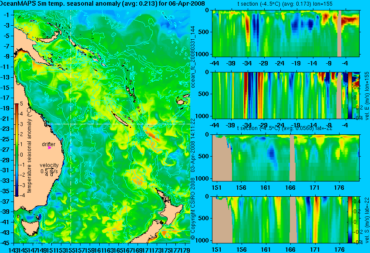Click the '-34' tick under top temperature section
This screenshot has height=253, width=370.
(x=247, y=63)
